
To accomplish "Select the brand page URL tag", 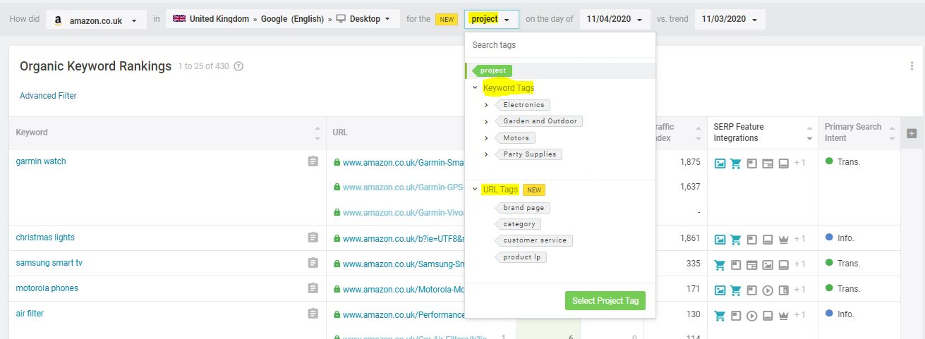I will pyautogui.click(x=523, y=207).
